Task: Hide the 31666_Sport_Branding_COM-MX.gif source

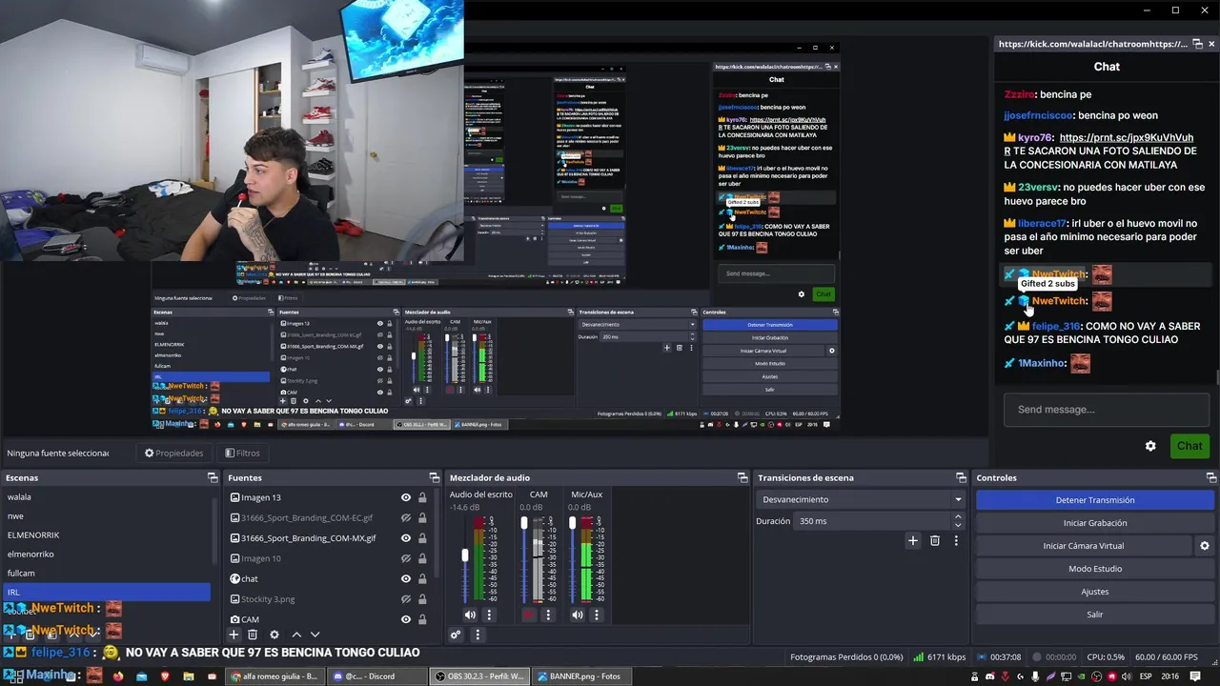Action: pos(406,538)
